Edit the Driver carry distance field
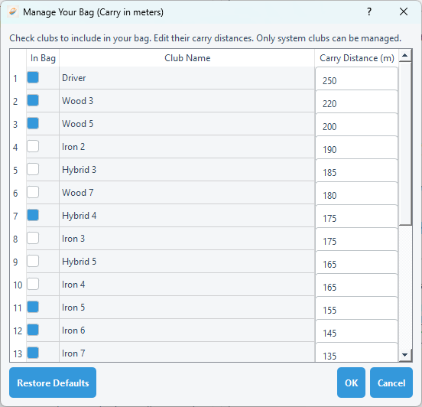 tap(356, 79)
